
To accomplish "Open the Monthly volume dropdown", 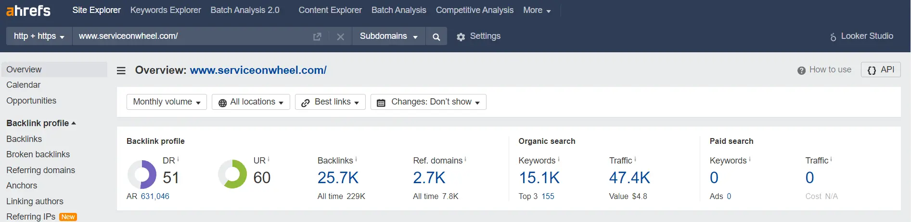I will [167, 102].
